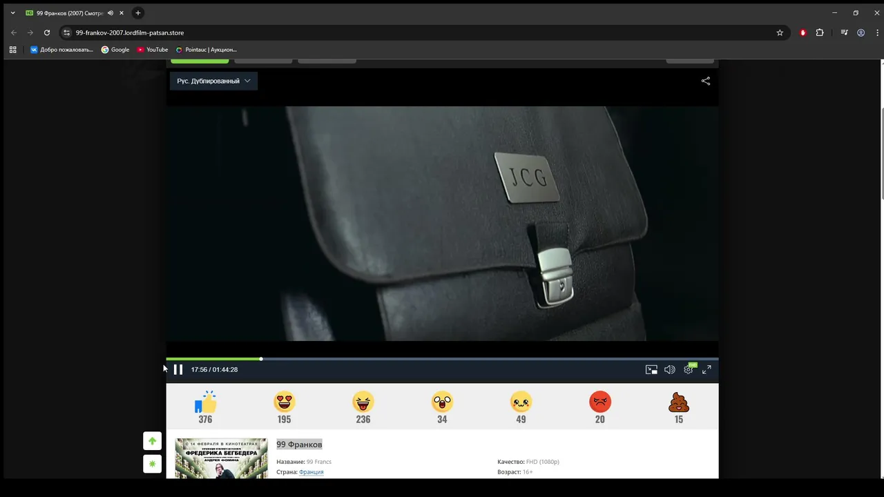Screen dimensions: 884x497
Task: Toggle picture-in-picture mode in the player
Action: coord(651,370)
